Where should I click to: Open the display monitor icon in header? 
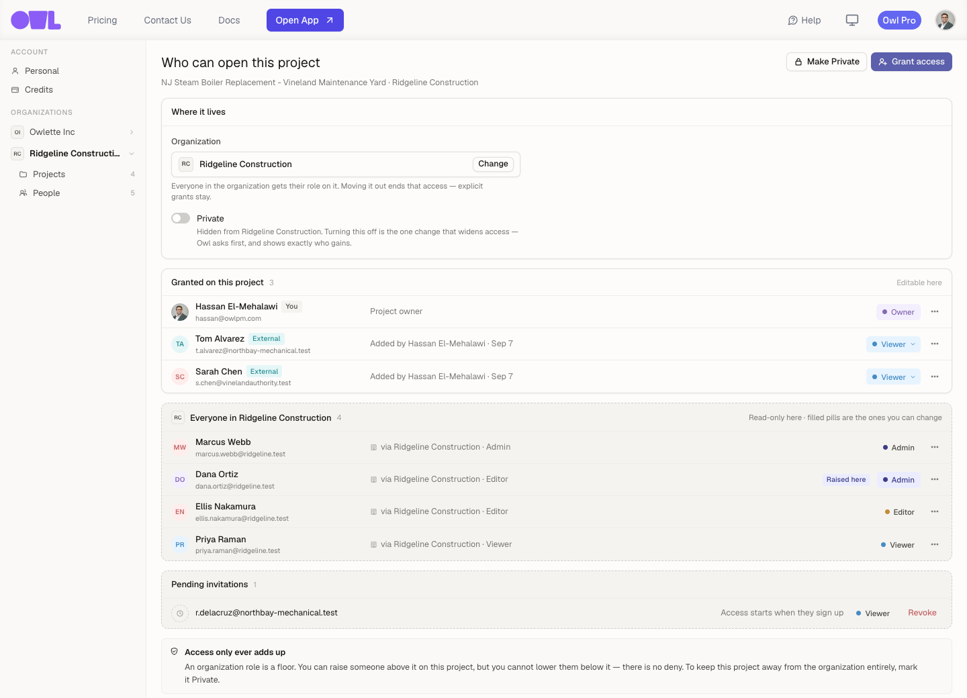pos(852,20)
